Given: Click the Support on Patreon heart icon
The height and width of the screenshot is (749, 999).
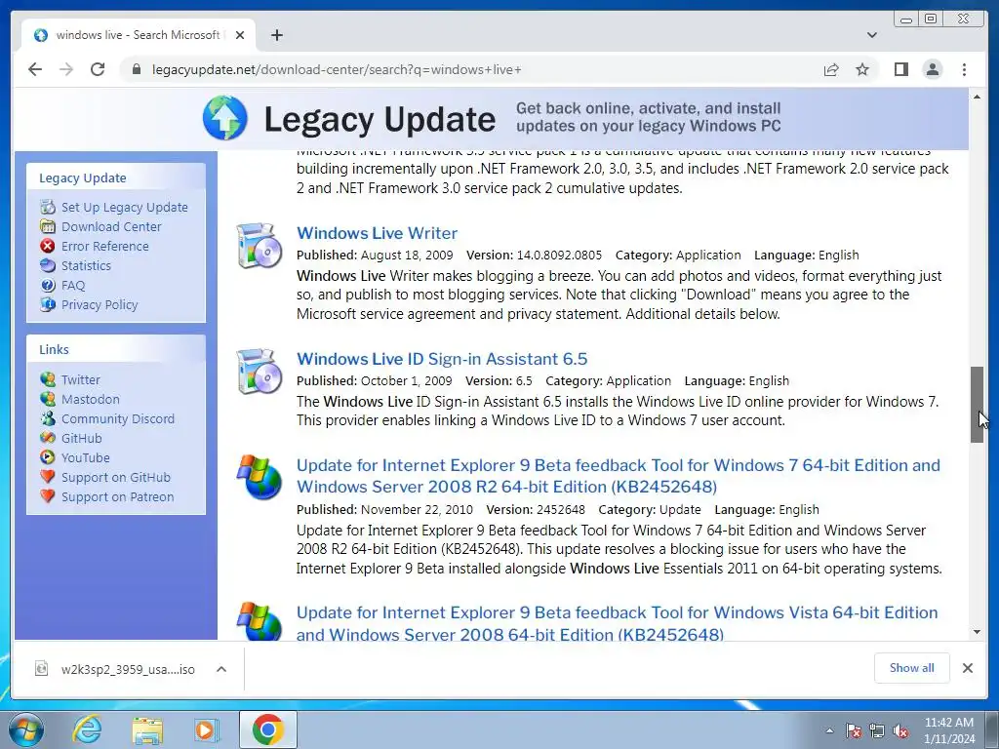Looking at the screenshot, I should tap(48, 496).
